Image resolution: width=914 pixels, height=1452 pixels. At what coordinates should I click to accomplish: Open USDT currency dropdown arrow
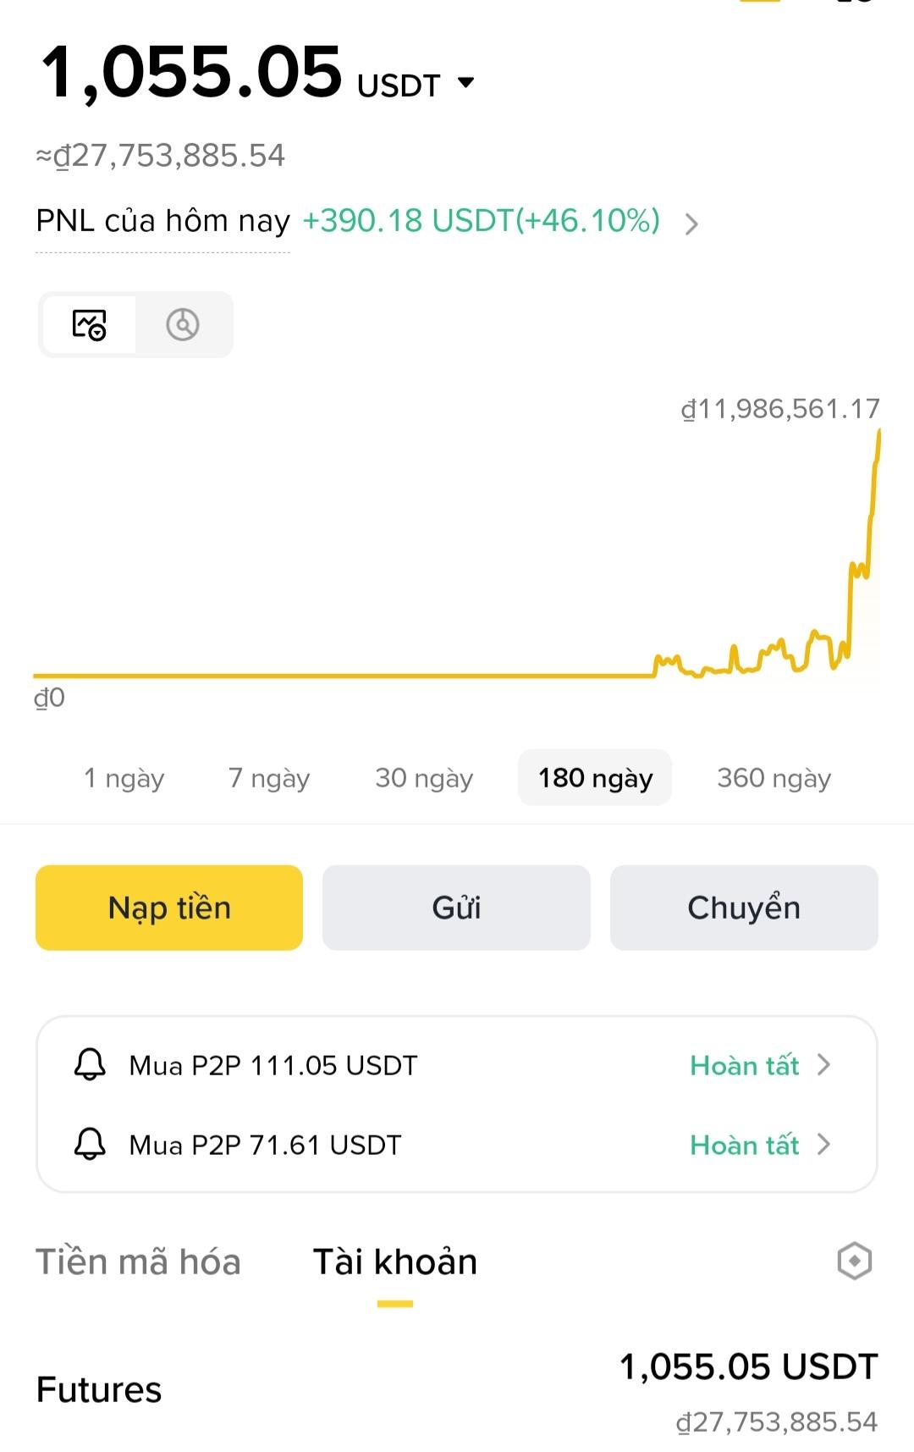click(465, 83)
